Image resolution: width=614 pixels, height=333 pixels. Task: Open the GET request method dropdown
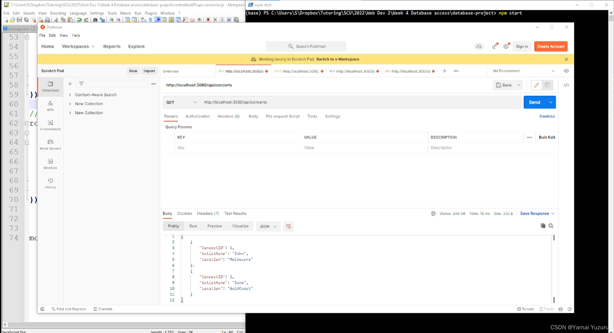181,102
